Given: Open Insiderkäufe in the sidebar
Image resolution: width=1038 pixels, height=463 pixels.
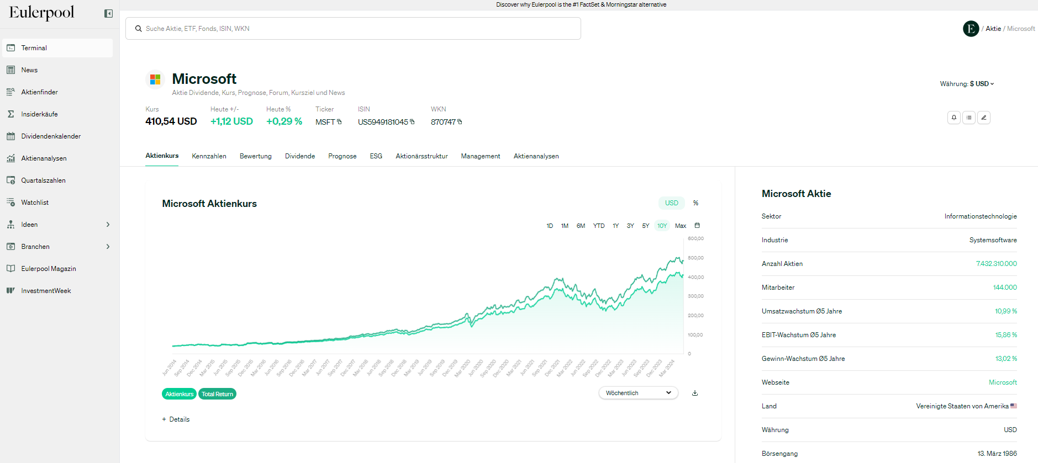Looking at the screenshot, I should click(57, 114).
